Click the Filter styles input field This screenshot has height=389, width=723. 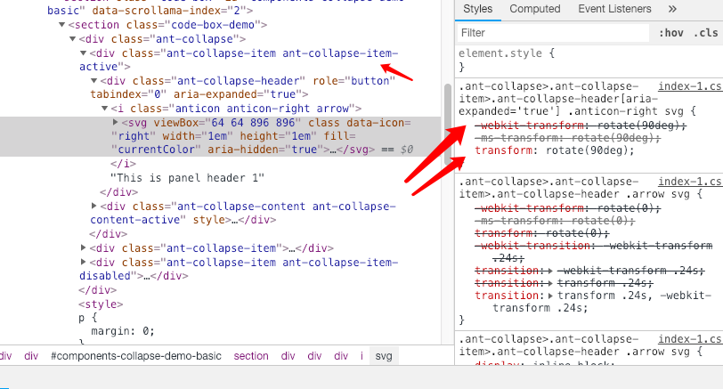(553, 33)
